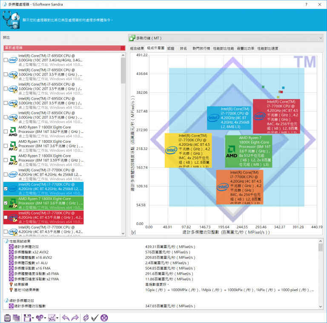Click the results panel scrollbar thumb
Image resolution: width=327 pixels, height=323 pixels.
[x=321, y=248]
